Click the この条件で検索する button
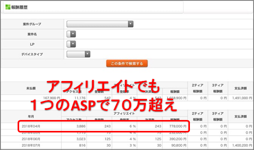 click(127, 64)
